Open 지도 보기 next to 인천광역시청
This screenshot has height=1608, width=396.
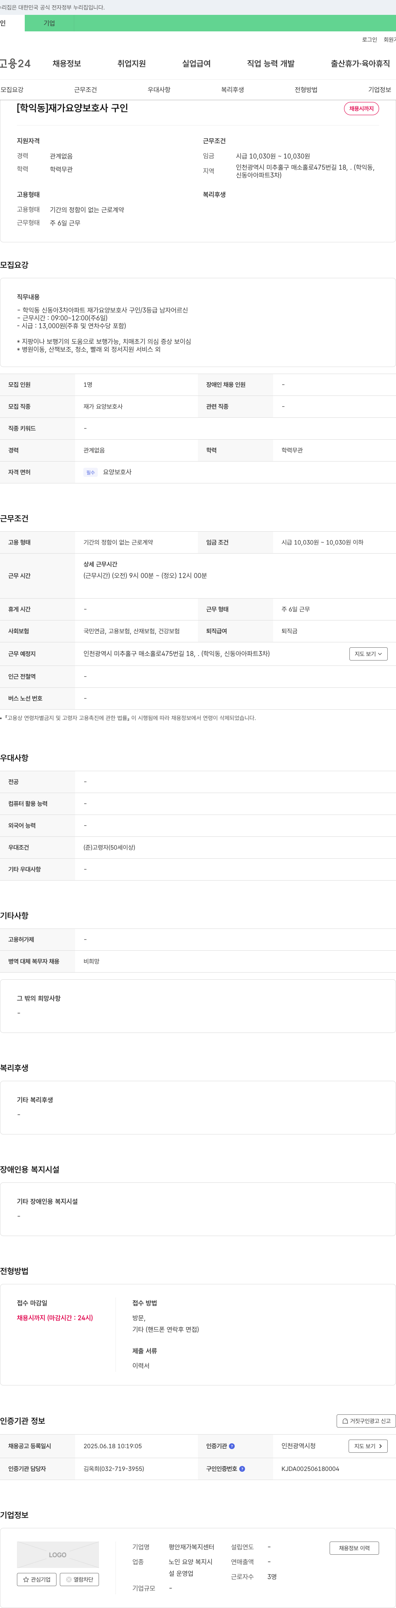coord(368,1446)
